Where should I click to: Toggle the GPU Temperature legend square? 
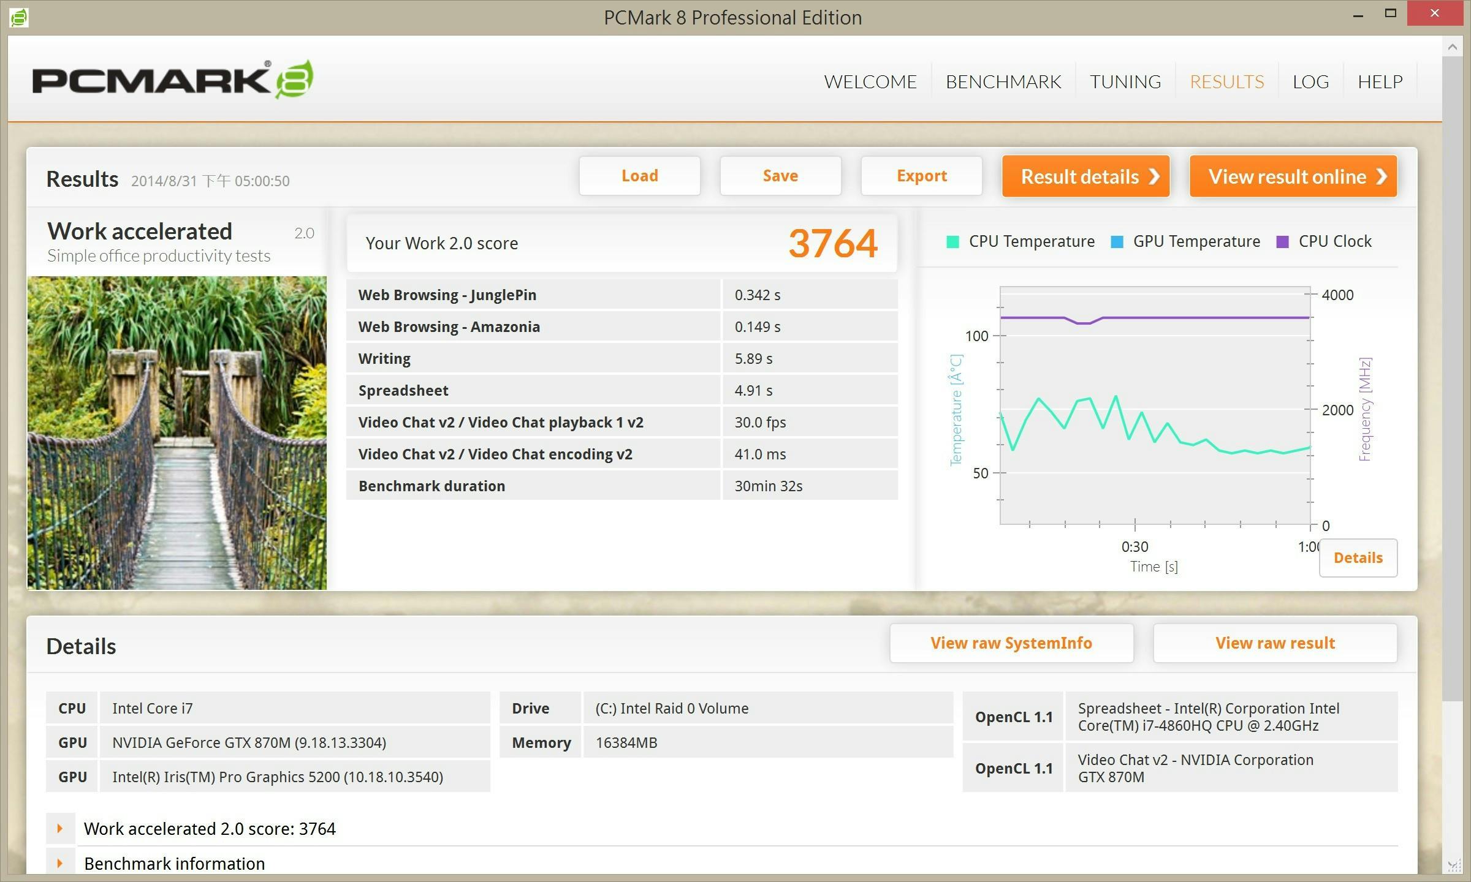pyautogui.click(x=1117, y=242)
